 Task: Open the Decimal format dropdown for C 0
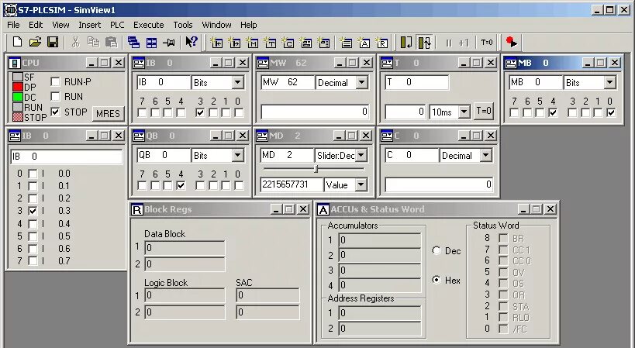[485, 155]
